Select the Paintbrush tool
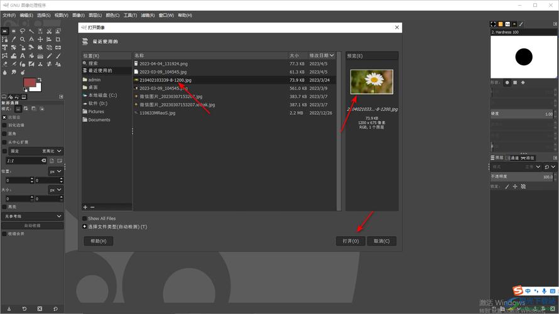Viewport: 559px width, 314px height. click(x=58, y=56)
